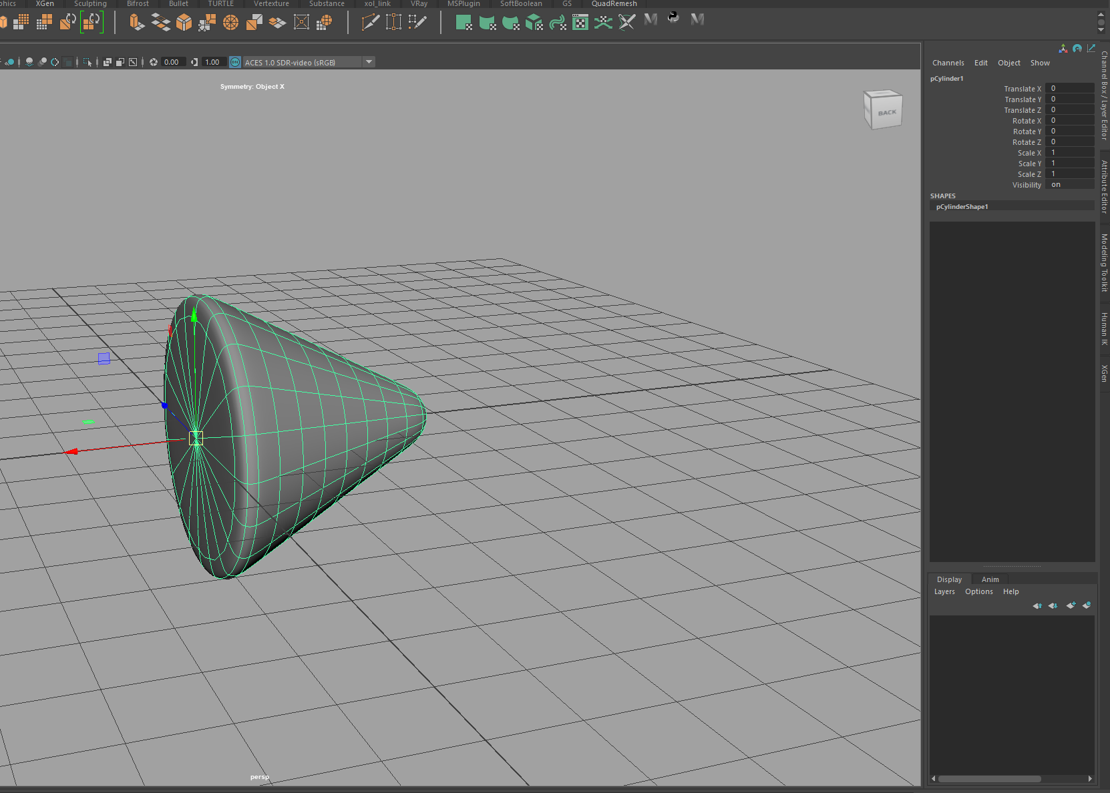Viewport: 1110px width, 793px height.
Task: Click the BACK face of the view cube
Action: (887, 112)
